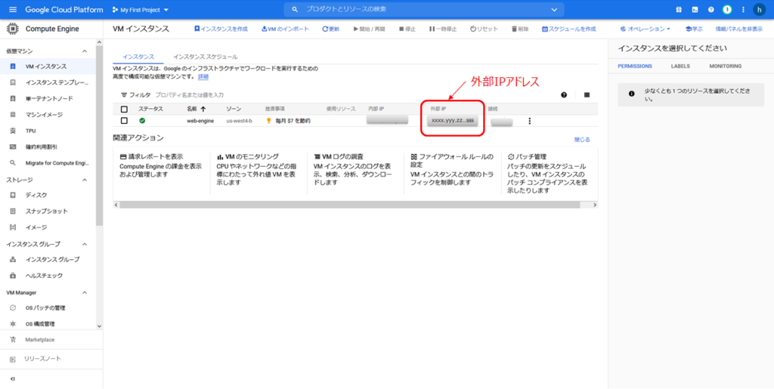774x389 pixels.
Task: Collapse the ストレージ sidebar section
Action: point(85,180)
